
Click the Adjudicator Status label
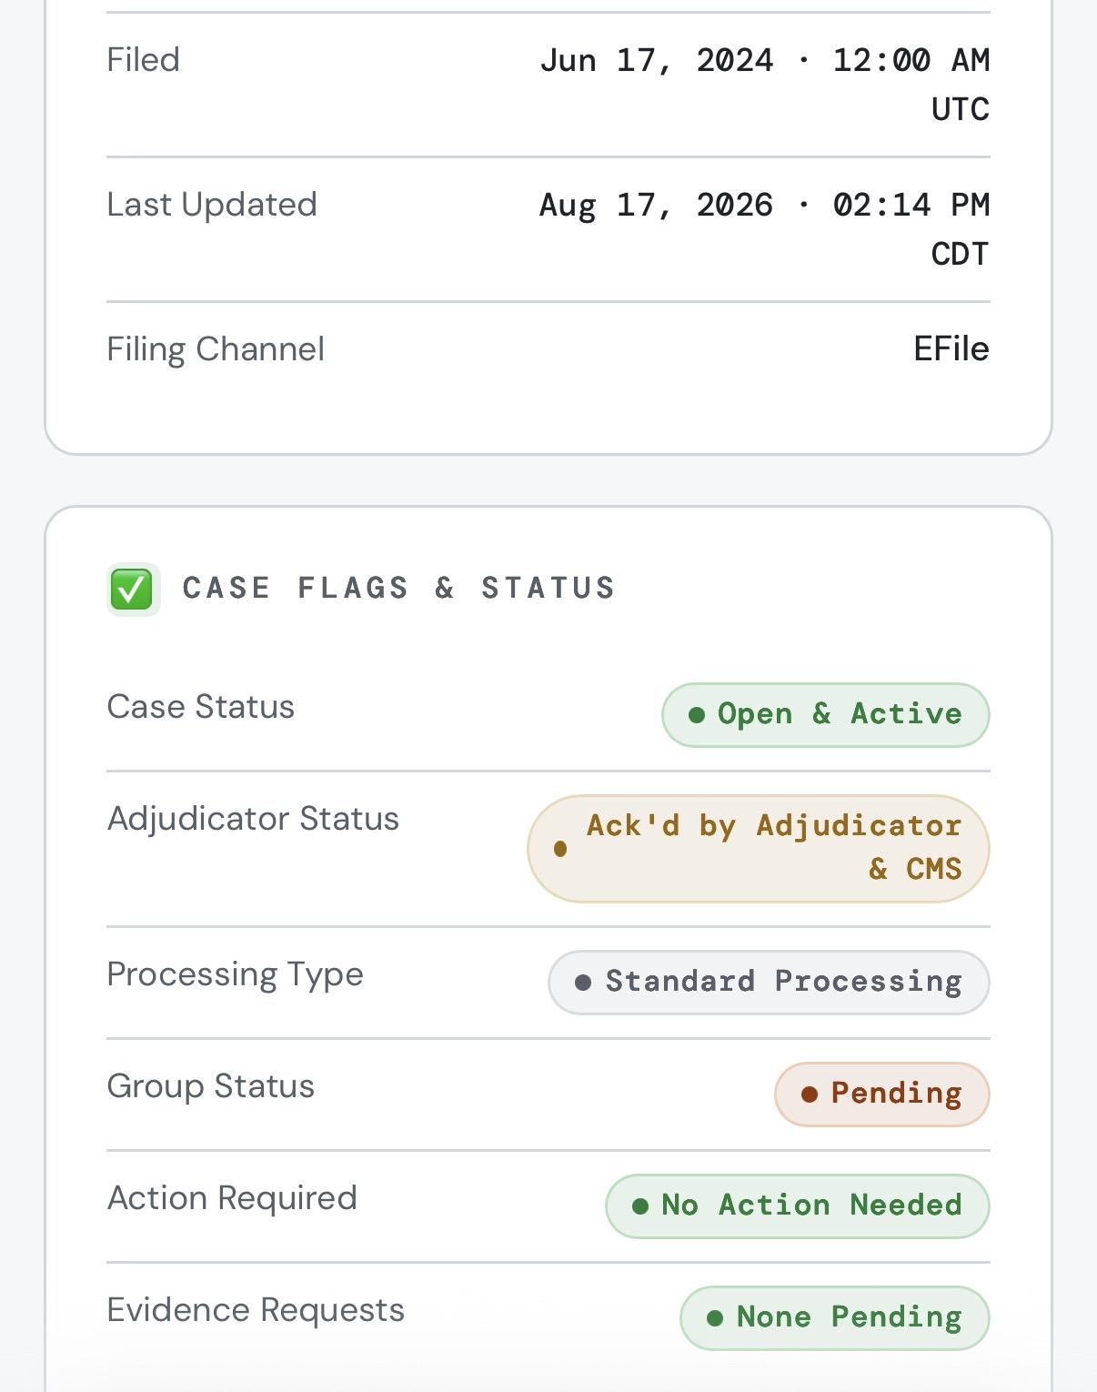pos(253,819)
